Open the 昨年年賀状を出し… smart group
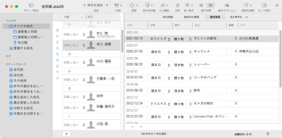Viewport: 282px width, 138px height. click(26, 86)
